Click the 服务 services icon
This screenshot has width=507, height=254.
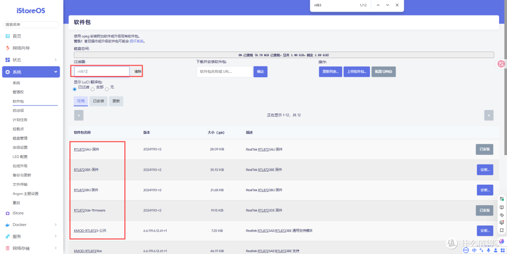click(8, 236)
